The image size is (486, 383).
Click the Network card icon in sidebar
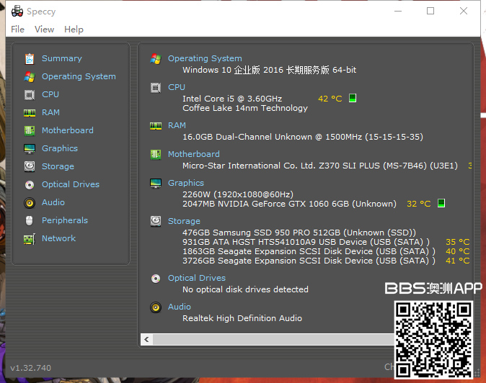click(30, 239)
